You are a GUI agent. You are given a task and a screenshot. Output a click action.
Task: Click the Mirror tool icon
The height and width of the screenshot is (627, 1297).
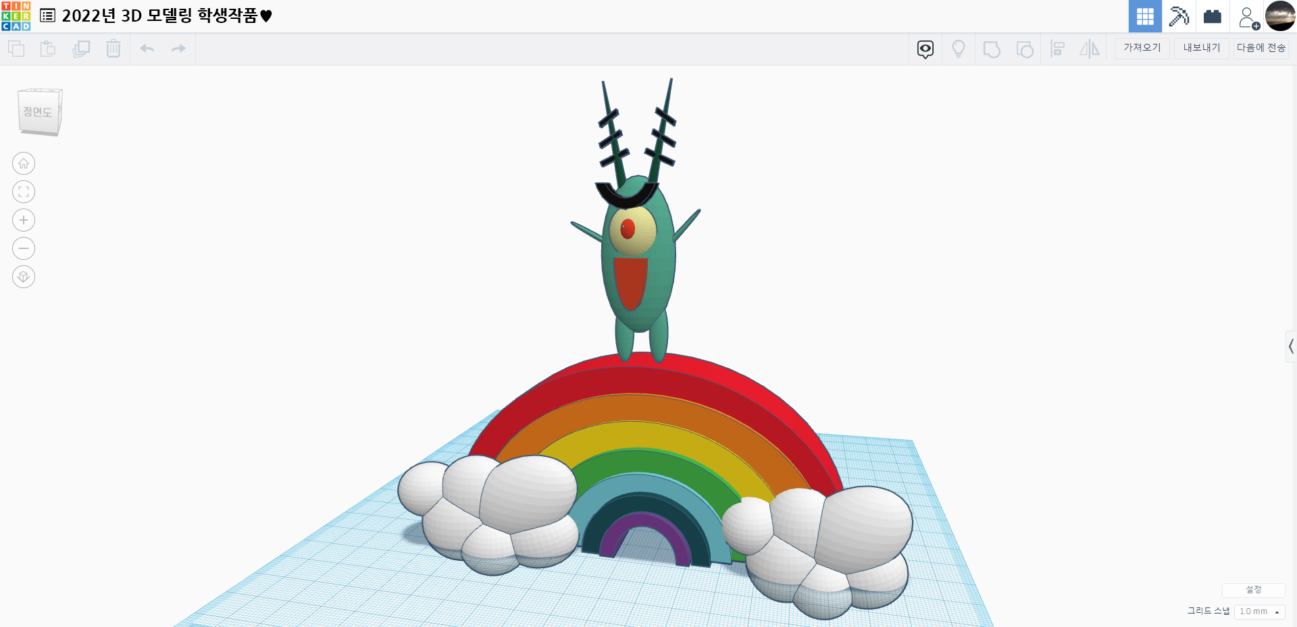pyautogui.click(x=1090, y=49)
